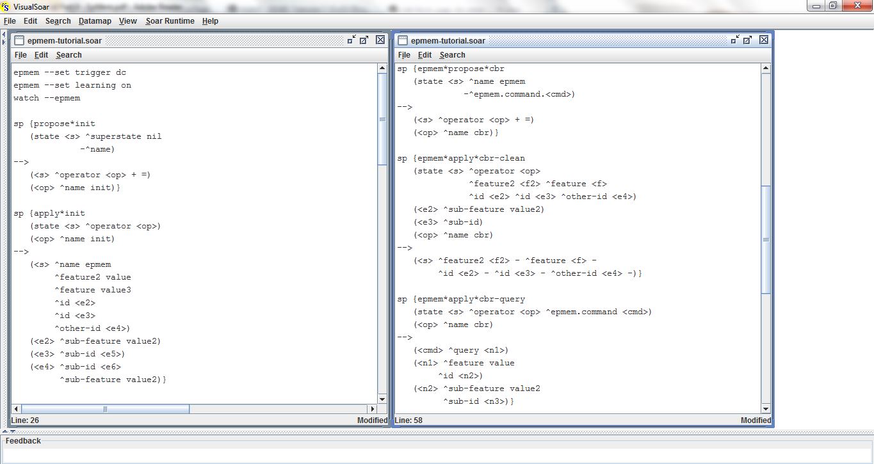This screenshot has width=874, height=464.
Task: Click down arrow of right editor's vertical scrollbar
Action: pyautogui.click(x=766, y=409)
